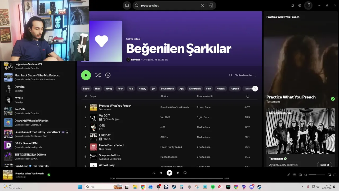Screen dimensions: 339x191
Task: Toggle shuffle for the playlist next to play button
Action: point(98,75)
